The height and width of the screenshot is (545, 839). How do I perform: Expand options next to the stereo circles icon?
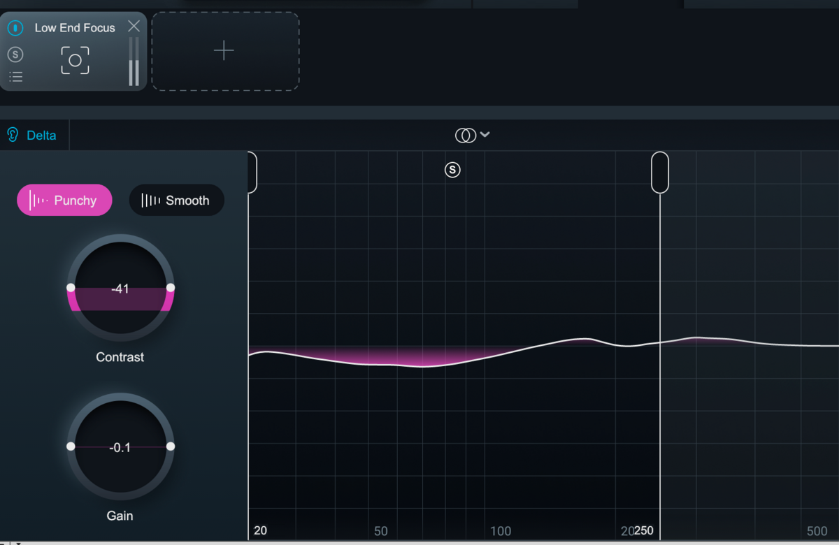pyautogui.click(x=485, y=135)
